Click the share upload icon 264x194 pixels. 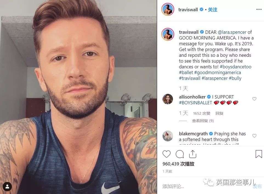pos(193,154)
